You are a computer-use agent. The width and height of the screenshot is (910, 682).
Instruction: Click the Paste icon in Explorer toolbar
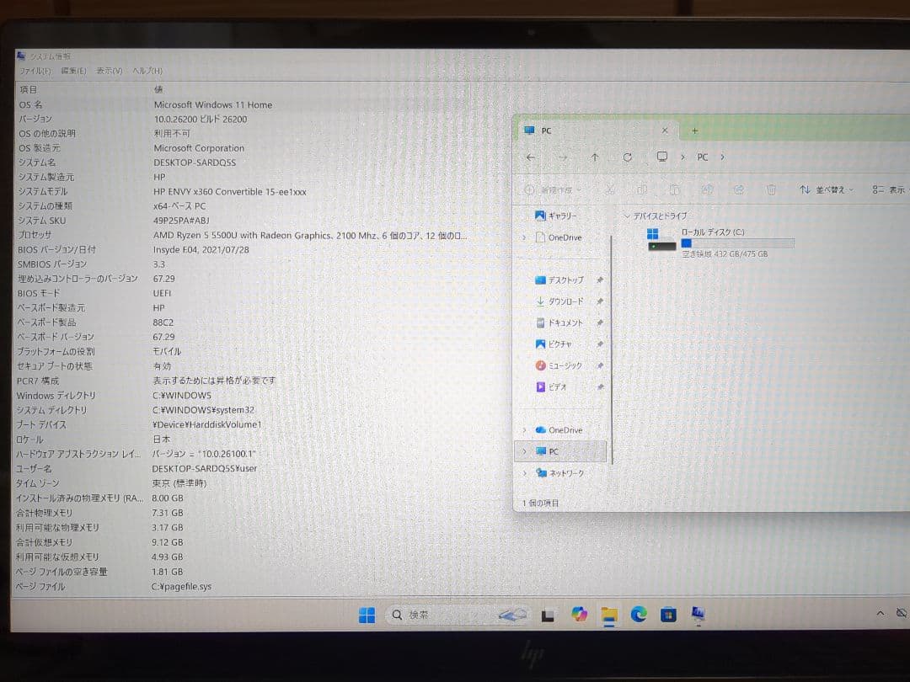coord(674,189)
